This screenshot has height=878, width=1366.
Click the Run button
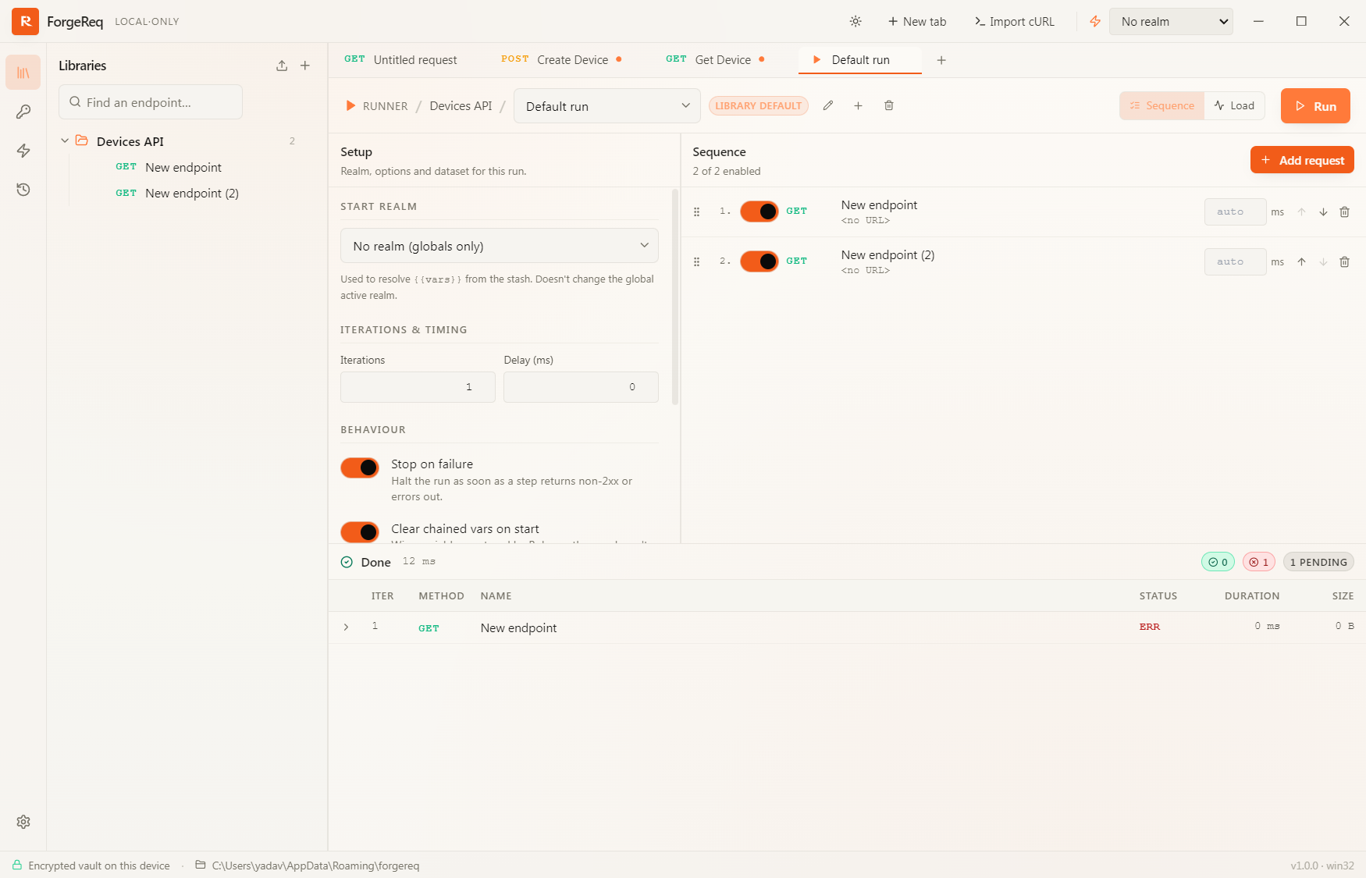1315,105
